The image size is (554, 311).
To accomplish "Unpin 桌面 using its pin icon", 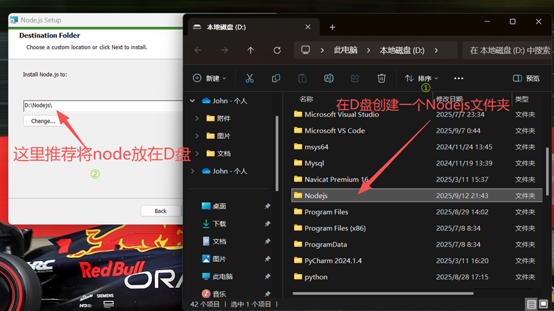I will pos(268,206).
